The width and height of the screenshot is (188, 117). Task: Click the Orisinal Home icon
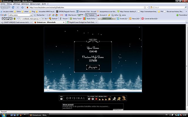pos(61,99)
